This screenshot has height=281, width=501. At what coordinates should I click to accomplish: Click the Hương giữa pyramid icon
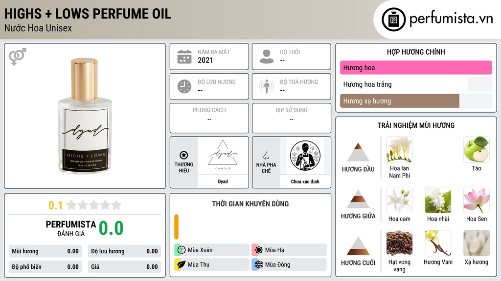pos(358,199)
